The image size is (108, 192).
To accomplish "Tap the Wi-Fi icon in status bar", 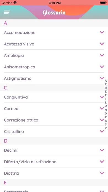I will pyautogui.click(x=15, y=2).
